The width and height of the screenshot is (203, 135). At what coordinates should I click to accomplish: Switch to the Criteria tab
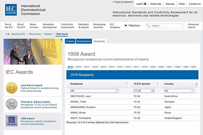(x=70, y=41)
